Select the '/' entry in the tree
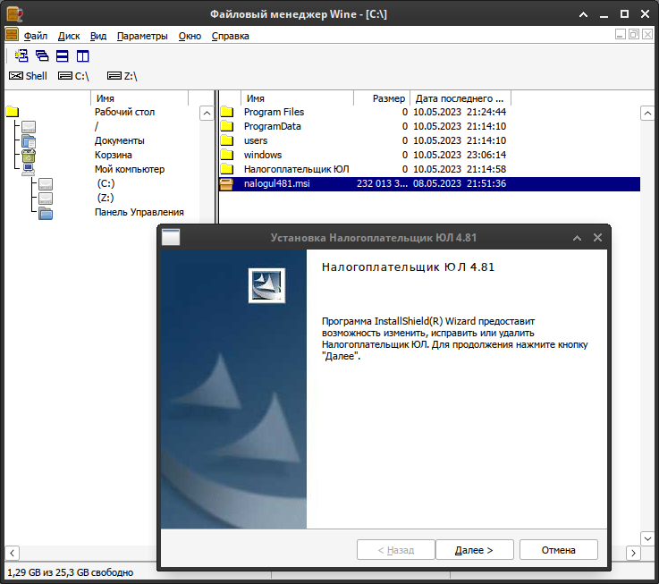Viewport: 659px width, 584px height. click(97, 127)
